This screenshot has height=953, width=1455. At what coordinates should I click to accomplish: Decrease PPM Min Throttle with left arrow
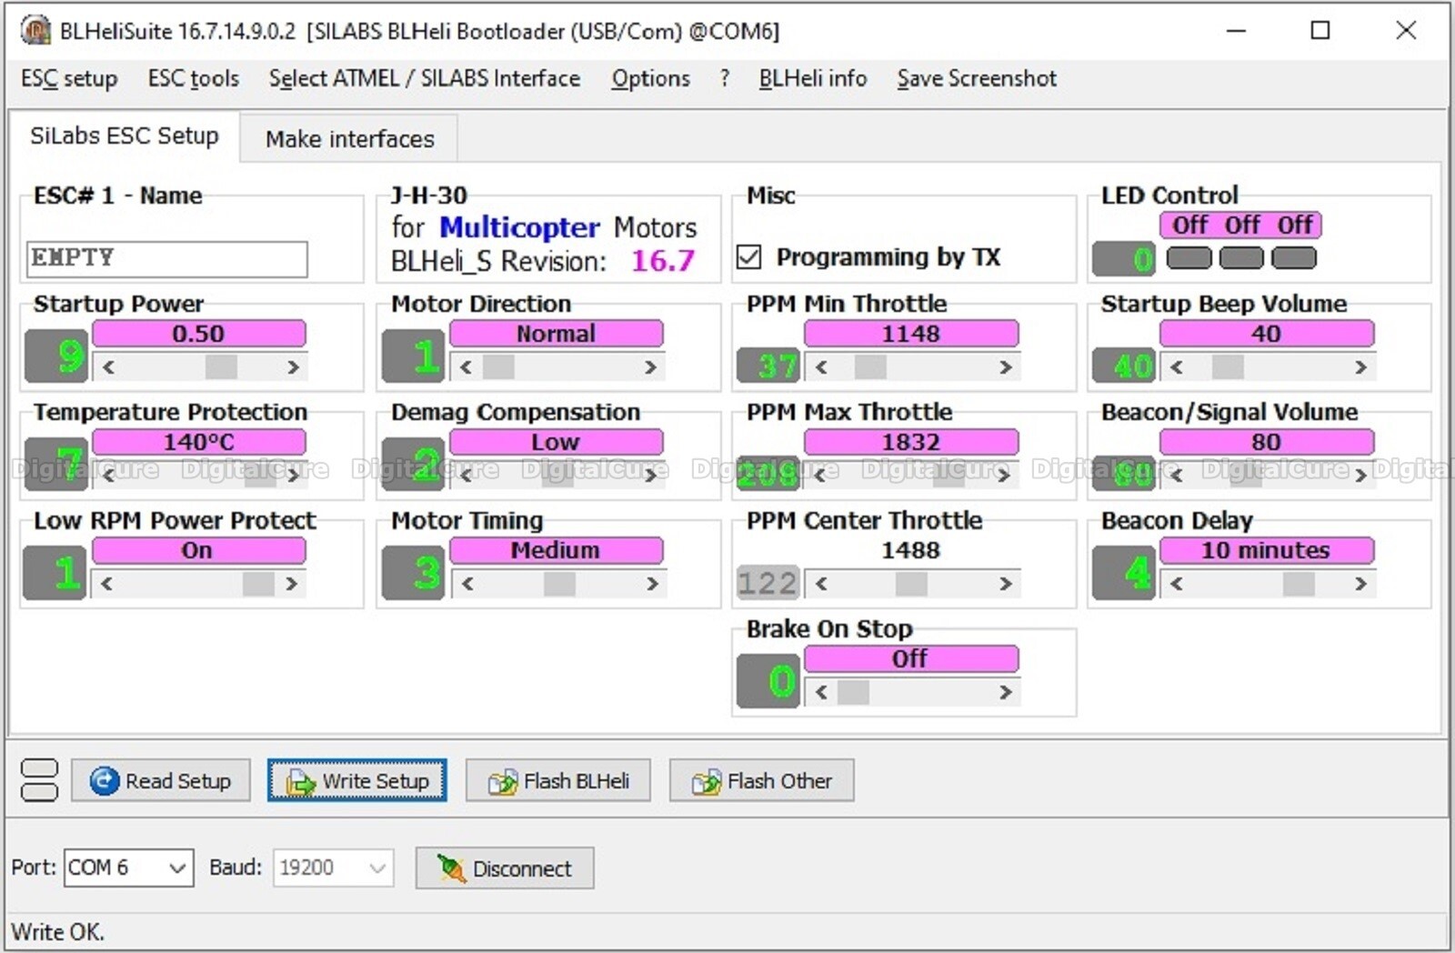pyautogui.click(x=821, y=367)
